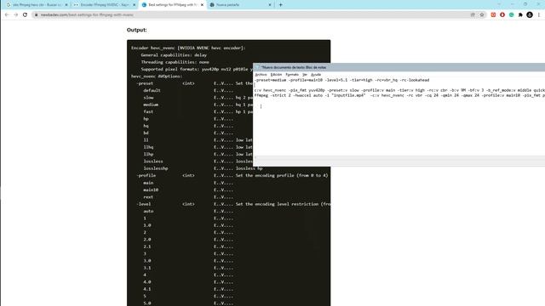Click the "fast" preset value
545x306 pixels.
(x=148, y=111)
